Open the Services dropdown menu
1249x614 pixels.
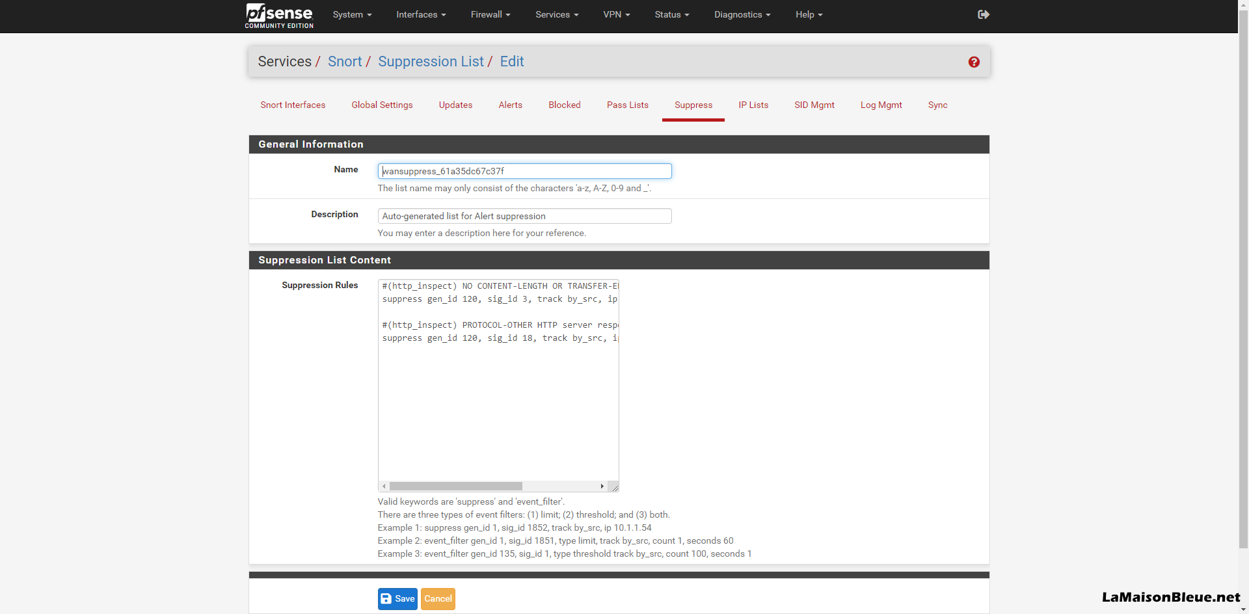click(x=557, y=14)
